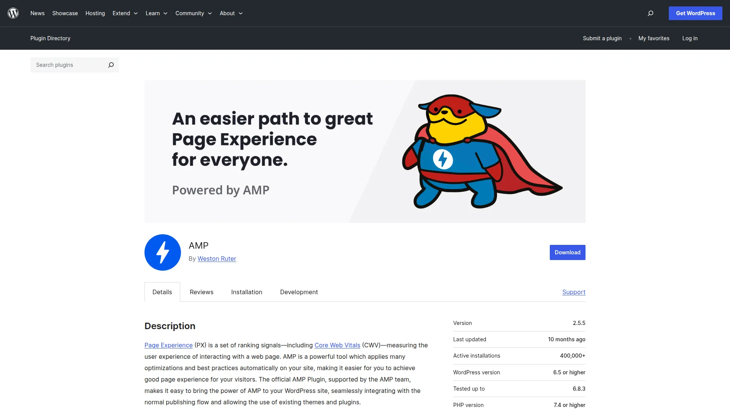Click '10 months ago' last updated value
Image resolution: width=730 pixels, height=410 pixels.
(x=567, y=339)
